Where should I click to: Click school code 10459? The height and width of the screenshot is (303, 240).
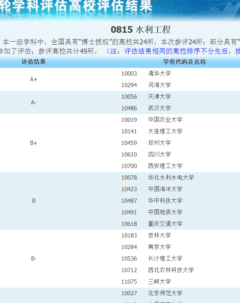coord(129,143)
